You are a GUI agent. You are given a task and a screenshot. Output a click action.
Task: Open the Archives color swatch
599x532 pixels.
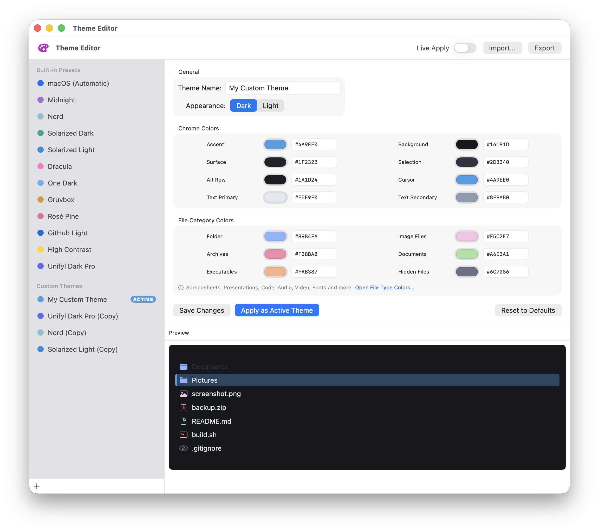(x=275, y=254)
